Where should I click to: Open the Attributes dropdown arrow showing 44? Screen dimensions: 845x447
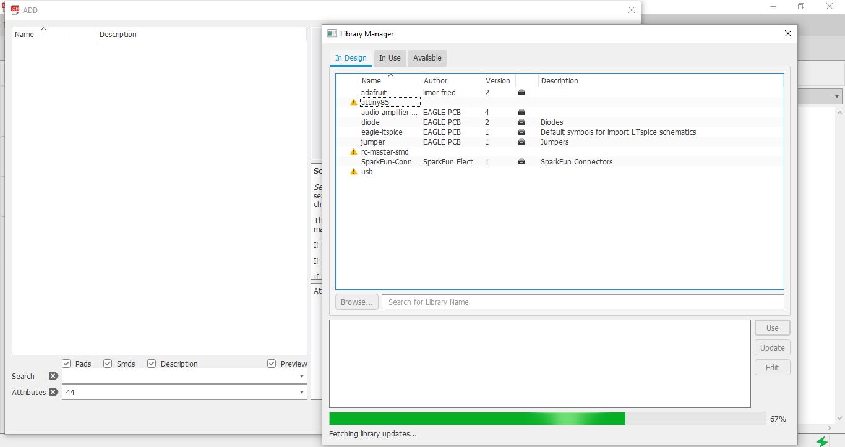click(x=302, y=392)
